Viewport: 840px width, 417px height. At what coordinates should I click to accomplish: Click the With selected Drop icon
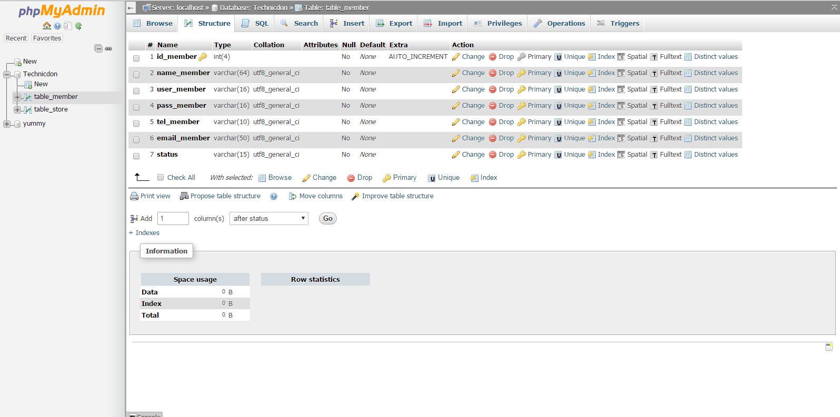click(x=351, y=178)
